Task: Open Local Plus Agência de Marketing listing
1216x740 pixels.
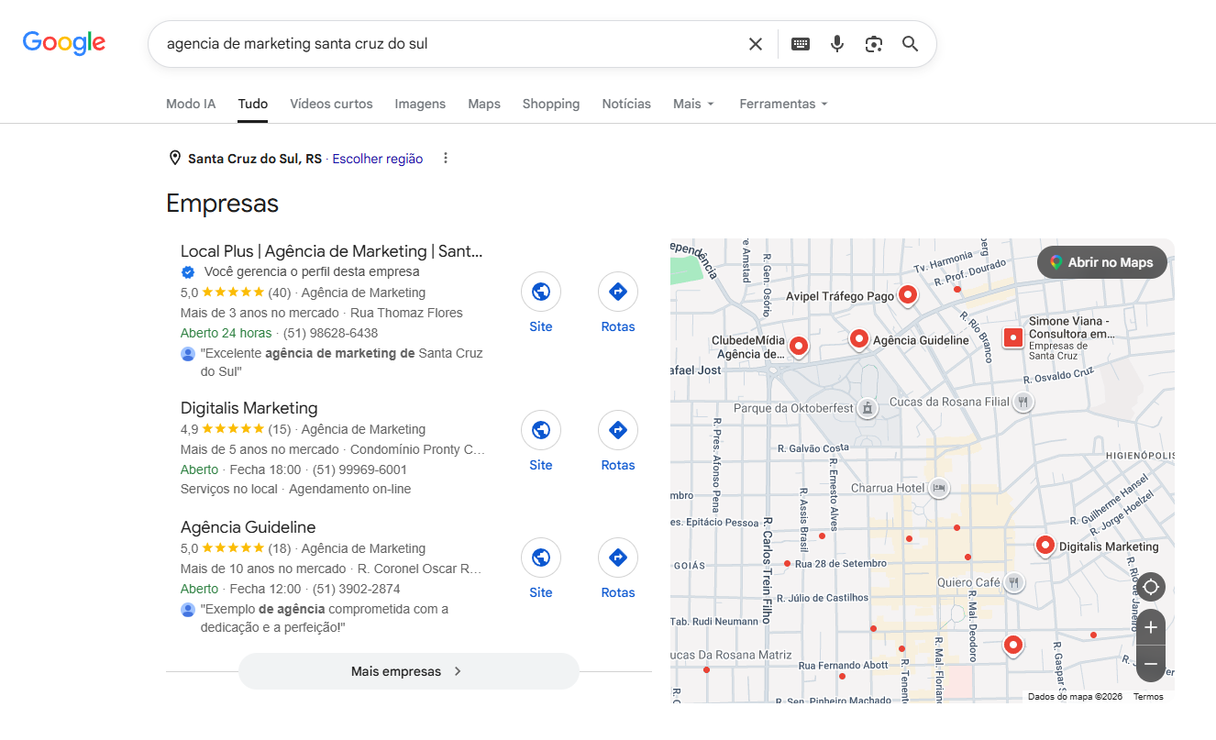Action: point(331,251)
